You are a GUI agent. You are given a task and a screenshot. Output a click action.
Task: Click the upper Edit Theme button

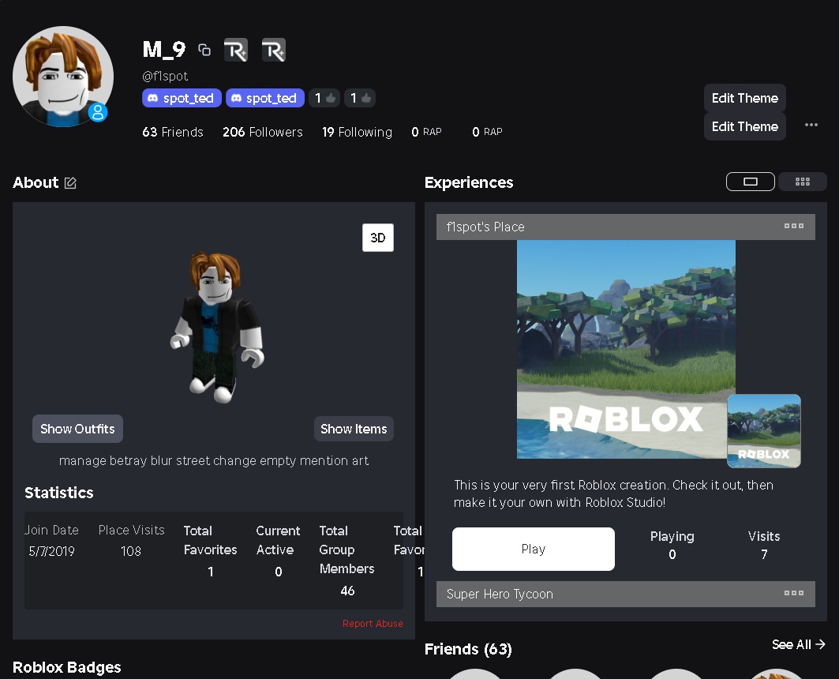pyautogui.click(x=745, y=98)
